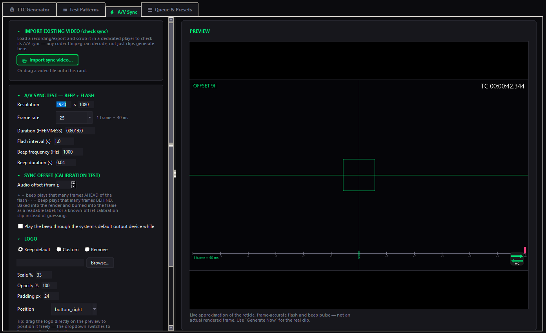Click the Opacity % field
This screenshot has width=546, height=333.
[x=49, y=286]
